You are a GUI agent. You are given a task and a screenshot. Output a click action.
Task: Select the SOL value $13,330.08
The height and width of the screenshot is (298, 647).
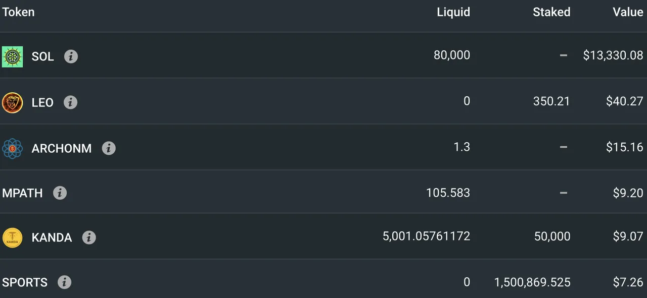coord(613,55)
